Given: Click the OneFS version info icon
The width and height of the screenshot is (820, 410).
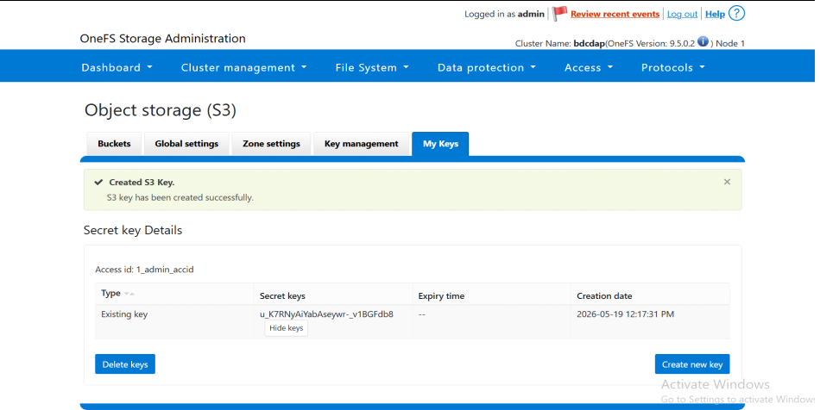Looking at the screenshot, I should [703, 41].
